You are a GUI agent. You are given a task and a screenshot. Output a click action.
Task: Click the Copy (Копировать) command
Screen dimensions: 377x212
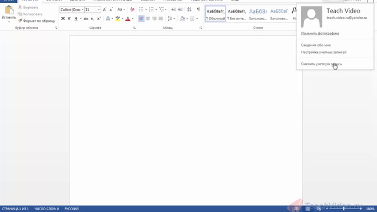(x=30, y=14)
